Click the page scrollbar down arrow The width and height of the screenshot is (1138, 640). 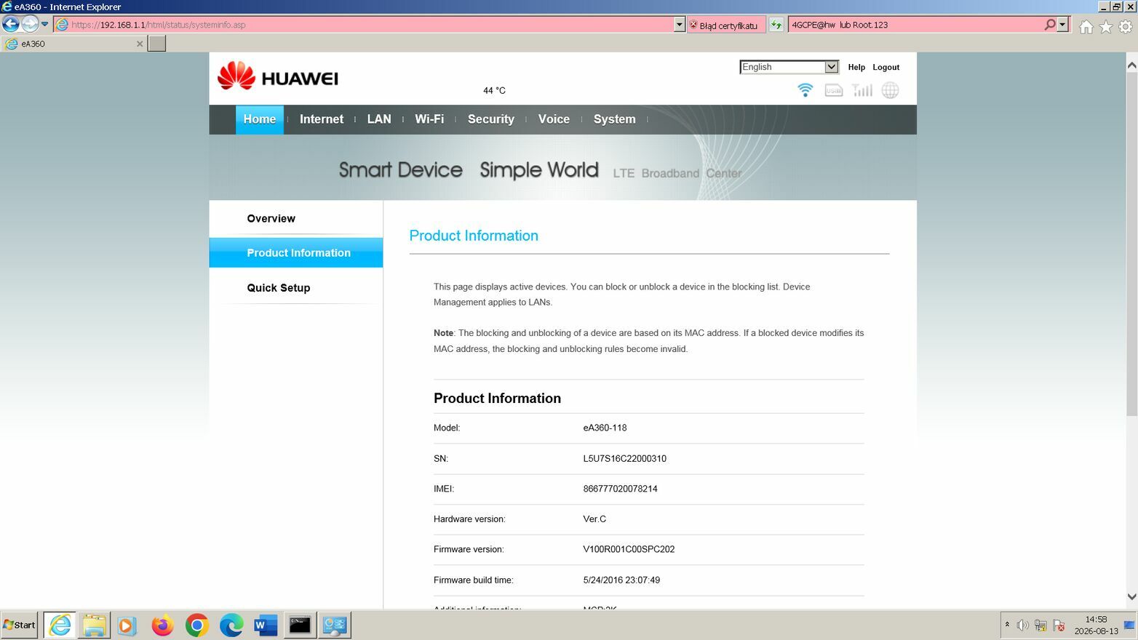click(x=1131, y=596)
